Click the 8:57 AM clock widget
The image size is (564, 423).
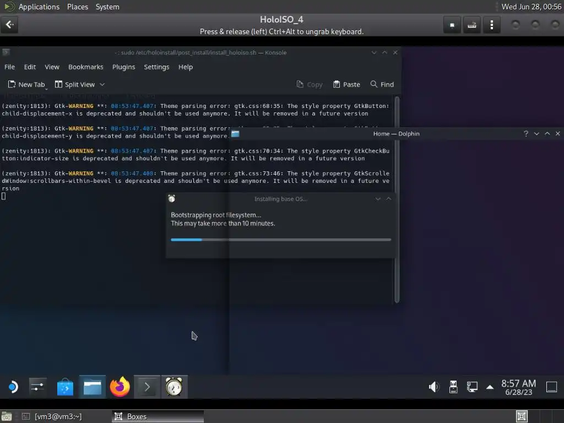[x=518, y=387]
